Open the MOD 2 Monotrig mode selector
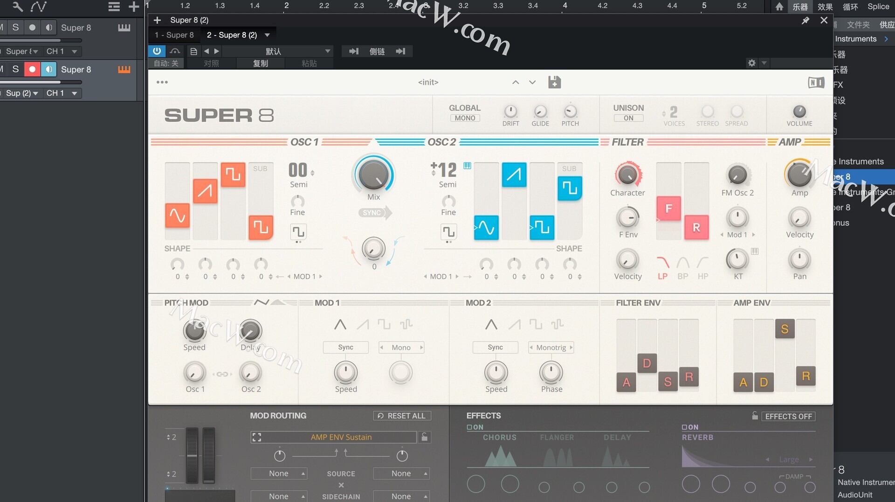 click(551, 348)
